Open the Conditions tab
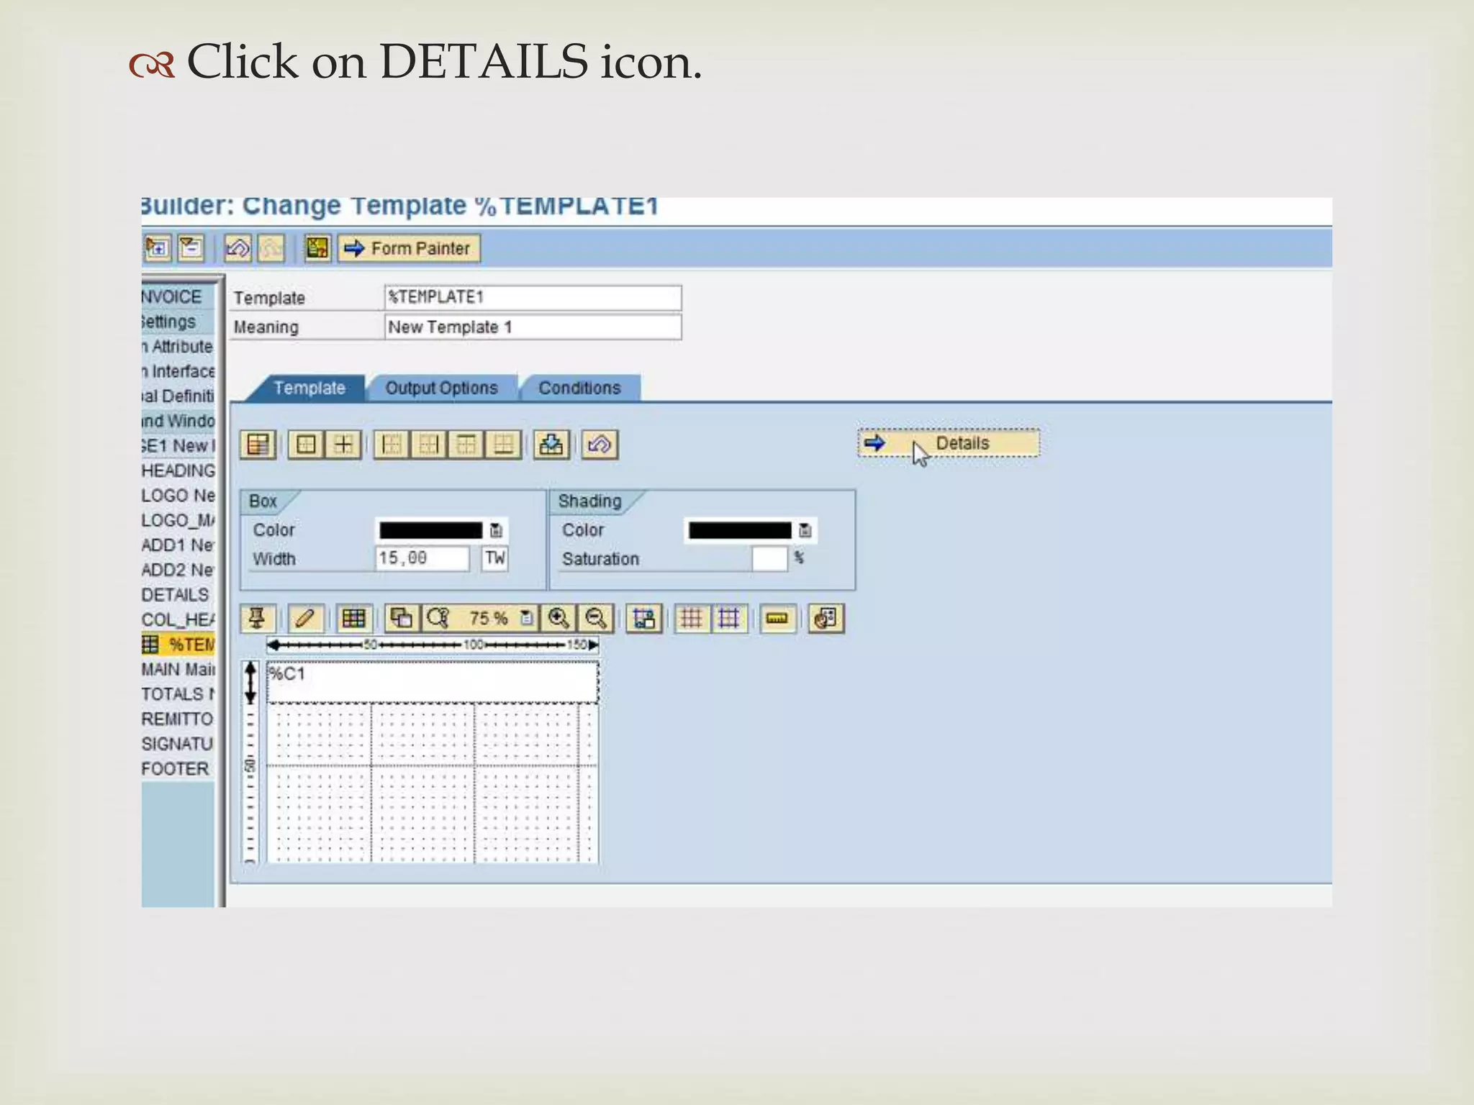The image size is (1474, 1105). coord(579,388)
